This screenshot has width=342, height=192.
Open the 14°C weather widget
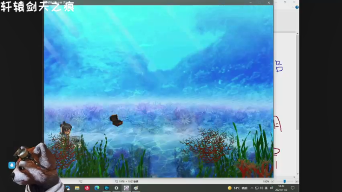[x=237, y=188]
